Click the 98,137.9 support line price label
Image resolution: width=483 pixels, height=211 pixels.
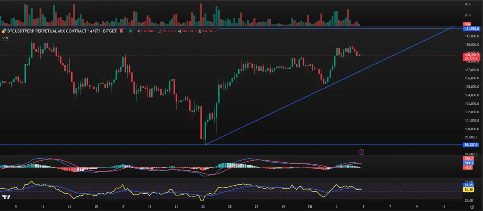(x=471, y=145)
